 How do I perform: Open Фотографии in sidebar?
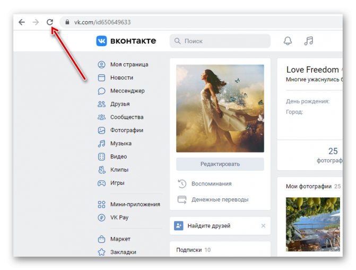pyautogui.click(x=127, y=130)
